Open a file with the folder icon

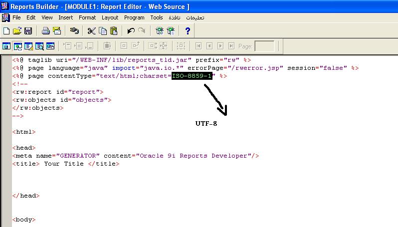[x=17, y=31]
